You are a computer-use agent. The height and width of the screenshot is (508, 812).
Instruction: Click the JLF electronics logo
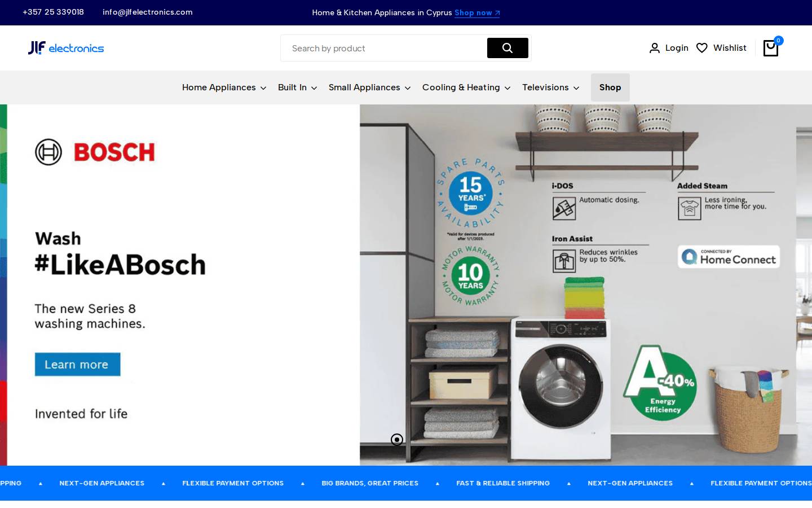tap(66, 48)
